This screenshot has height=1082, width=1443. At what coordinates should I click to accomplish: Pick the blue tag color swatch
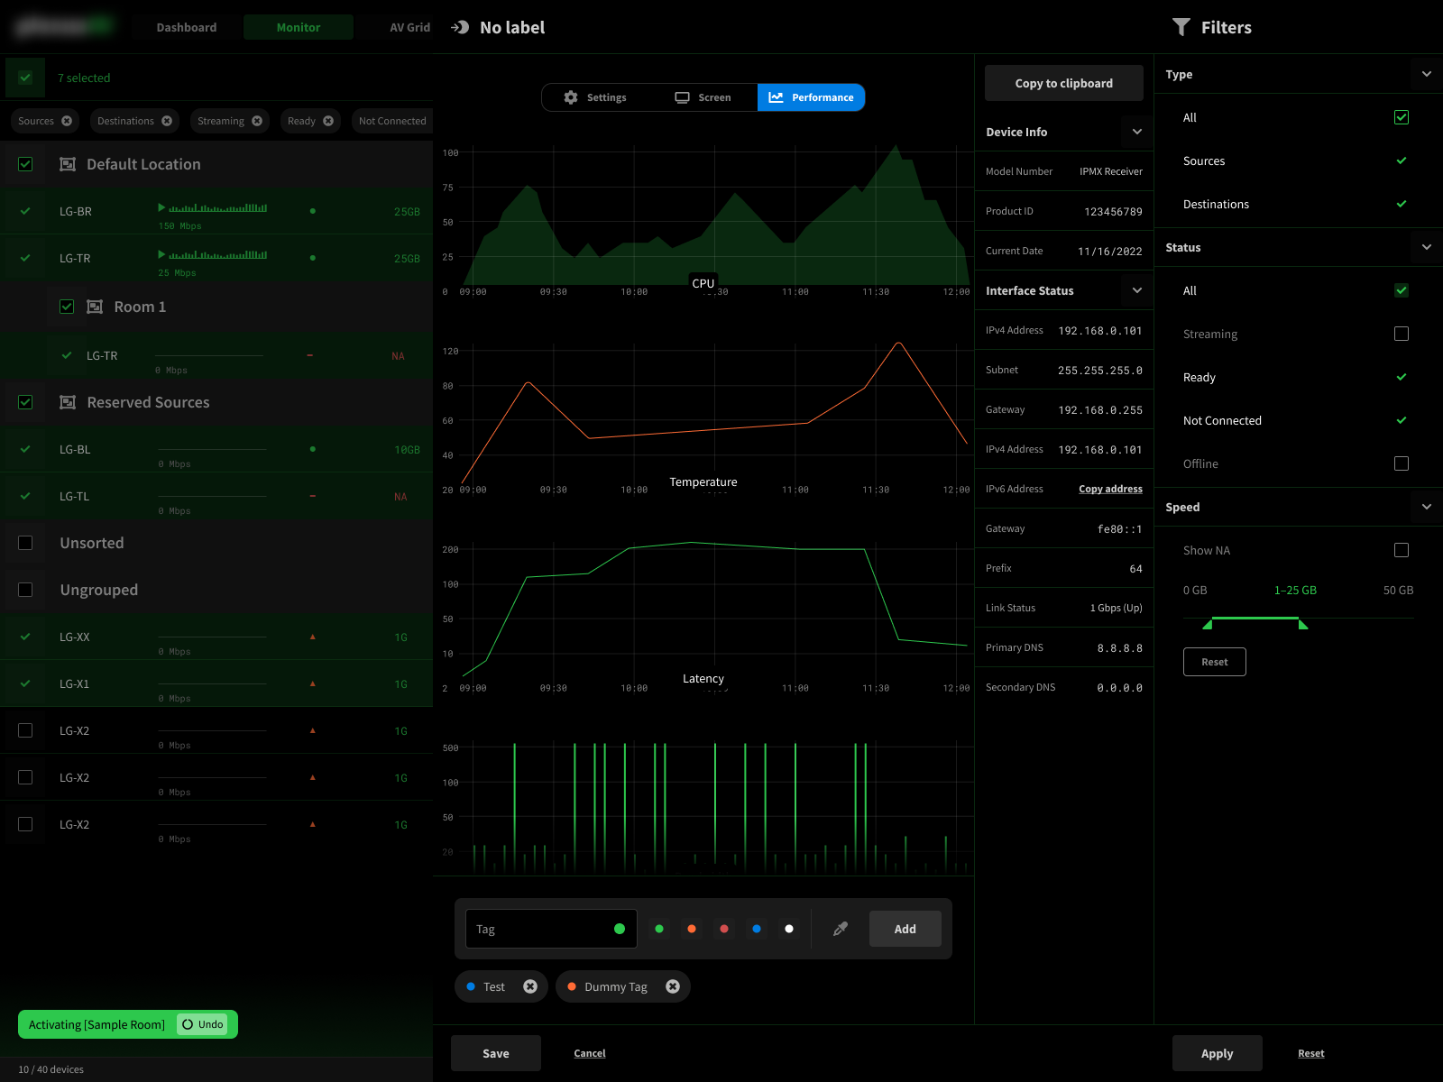(x=757, y=929)
